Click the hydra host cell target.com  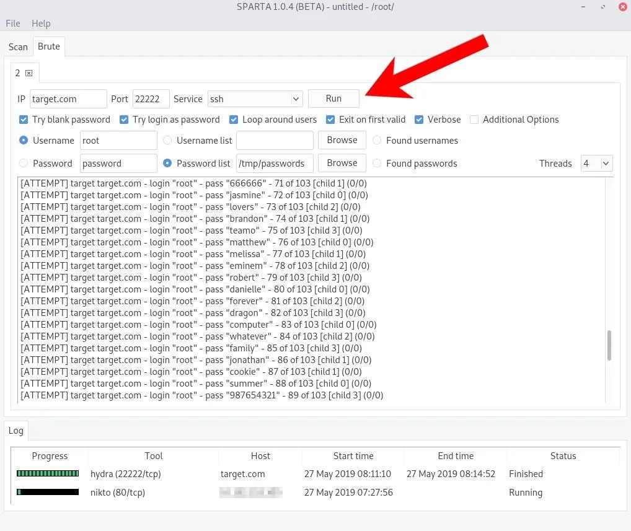pos(242,474)
